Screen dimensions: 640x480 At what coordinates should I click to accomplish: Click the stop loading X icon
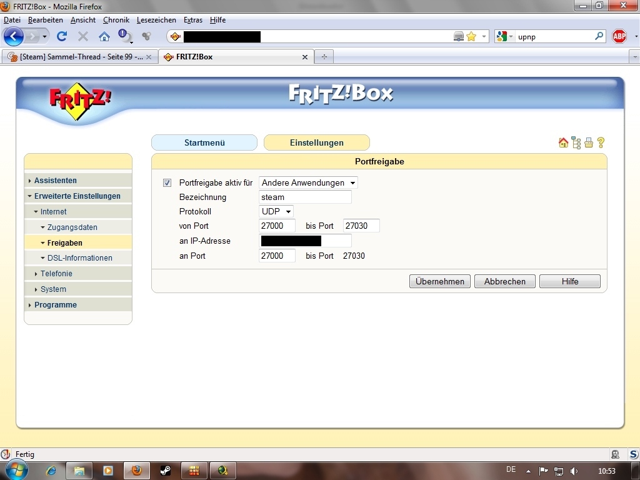point(83,37)
